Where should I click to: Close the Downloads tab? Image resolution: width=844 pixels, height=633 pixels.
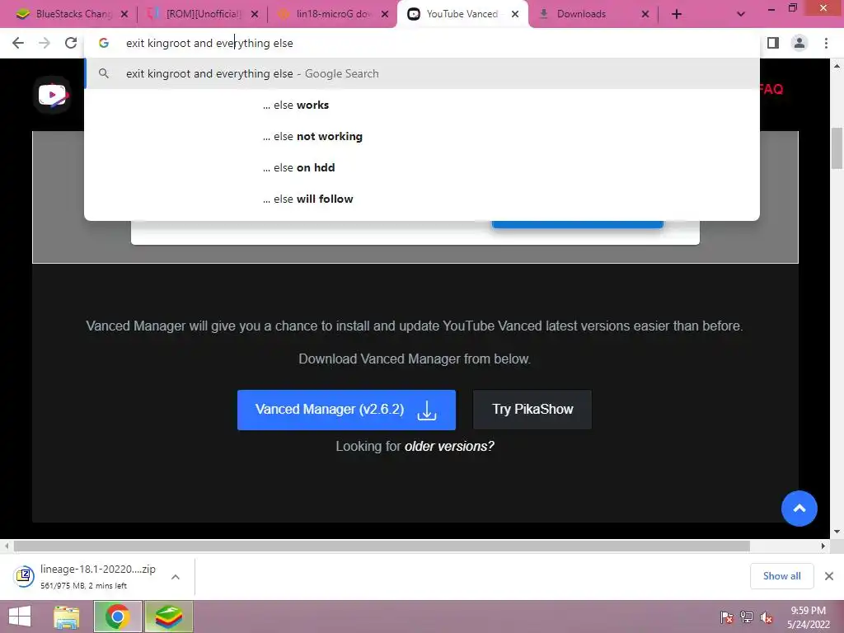pyautogui.click(x=645, y=14)
